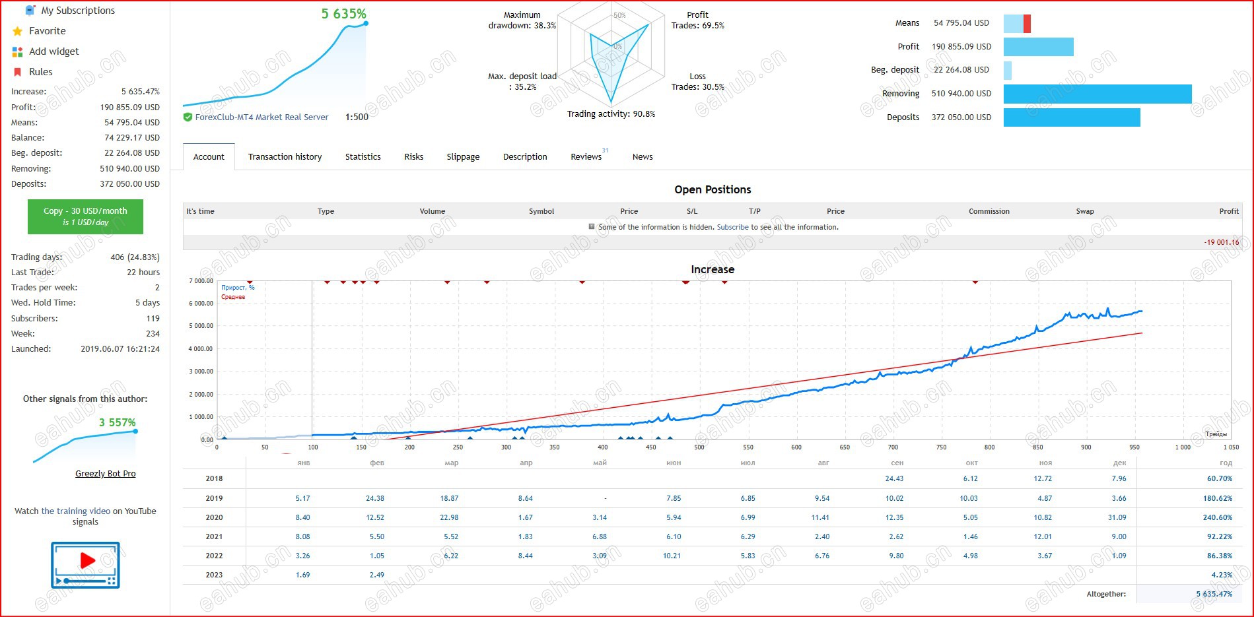Image resolution: width=1254 pixels, height=617 pixels.
Task: Follow the Subscribe link
Action: click(732, 226)
